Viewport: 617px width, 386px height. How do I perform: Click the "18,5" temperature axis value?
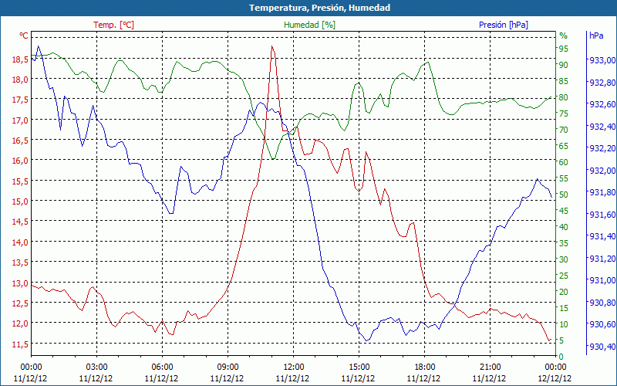pos(20,60)
